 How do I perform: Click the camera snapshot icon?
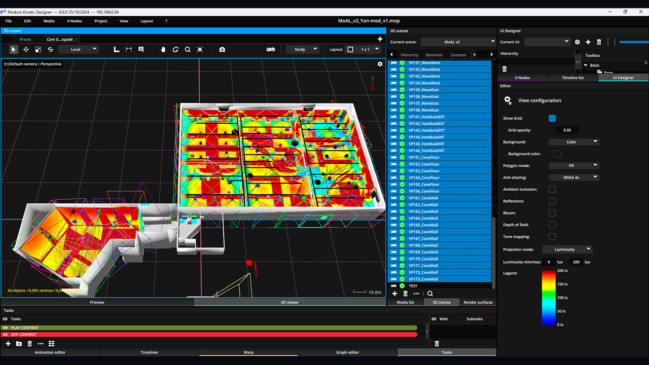[x=222, y=49]
